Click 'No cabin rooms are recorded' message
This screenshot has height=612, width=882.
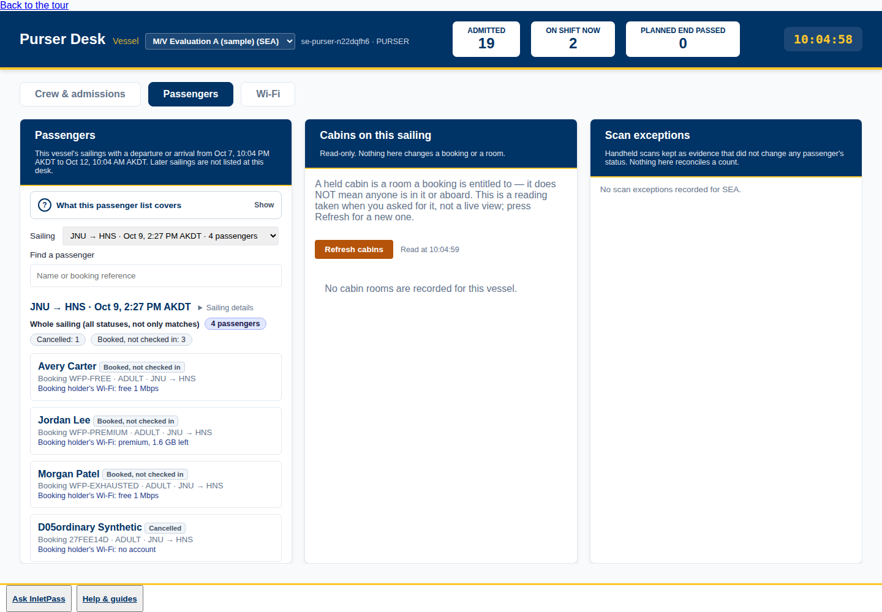[421, 289]
